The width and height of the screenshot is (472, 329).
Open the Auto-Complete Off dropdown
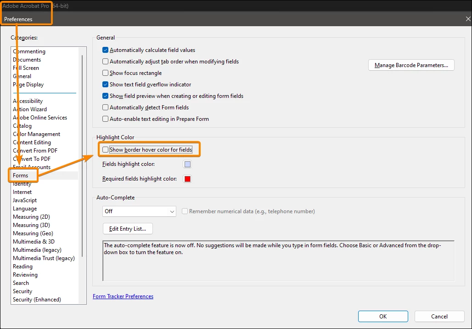click(x=139, y=211)
